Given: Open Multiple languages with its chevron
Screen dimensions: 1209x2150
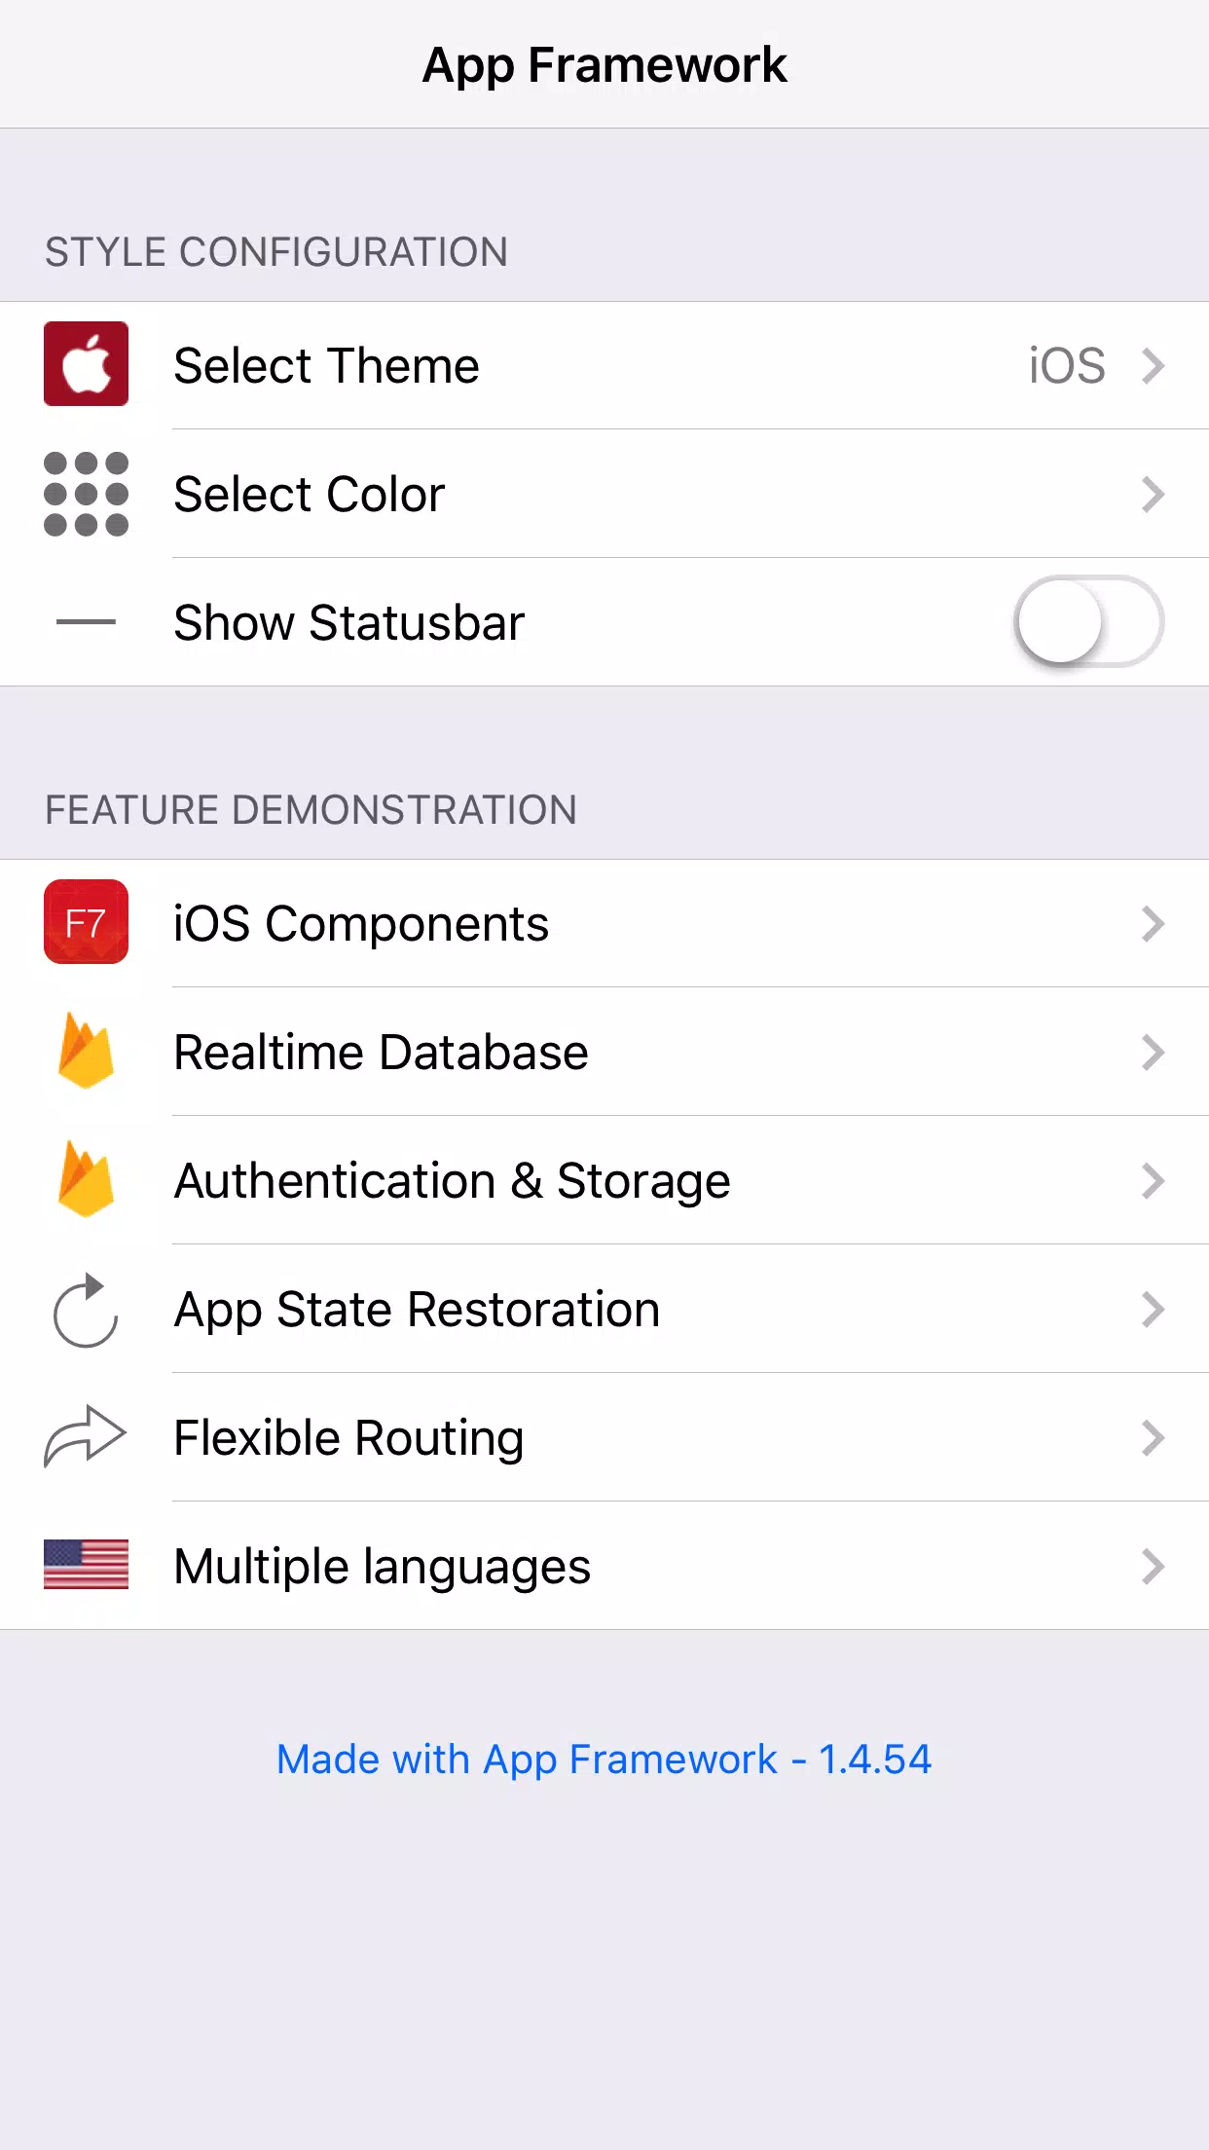Looking at the screenshot, I should (1154, 1567).
